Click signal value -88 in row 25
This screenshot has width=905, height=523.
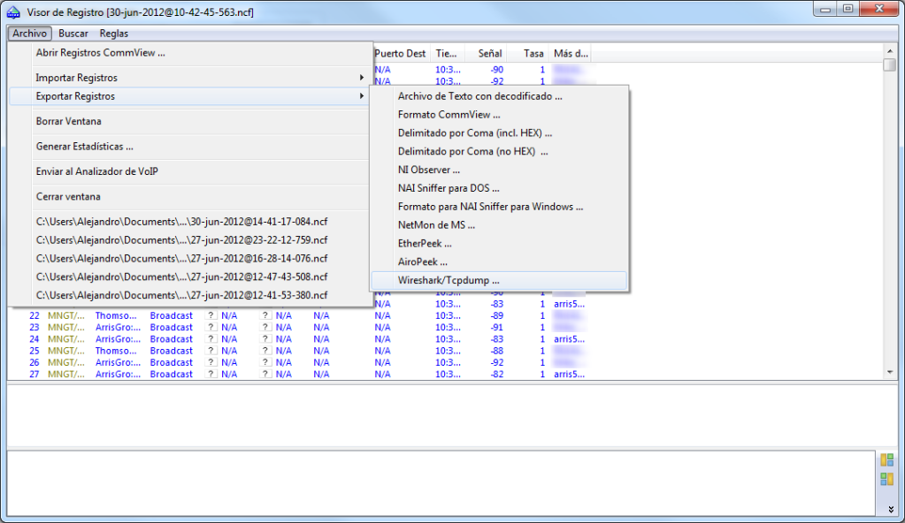[x=495, y=351]
